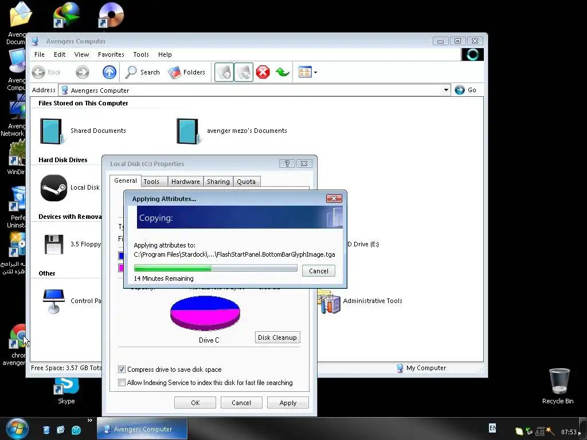Image resolution: width=587 pixels, height=440 pixels.
Task: Go up one level with Up icon
Action: point(109,72)
